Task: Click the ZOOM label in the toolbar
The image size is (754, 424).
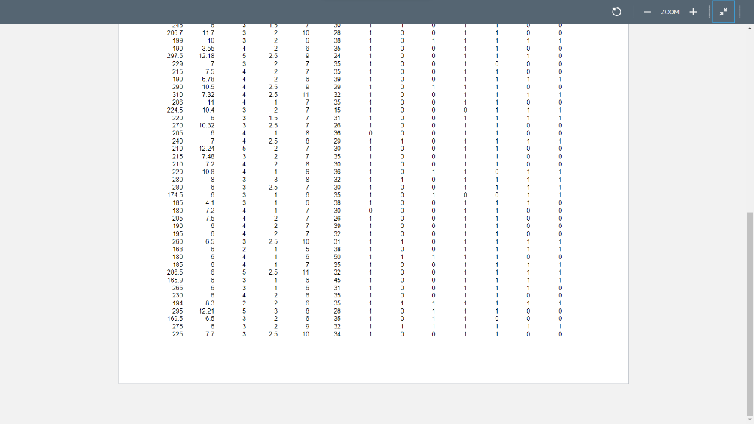Action: pos(670,12)
